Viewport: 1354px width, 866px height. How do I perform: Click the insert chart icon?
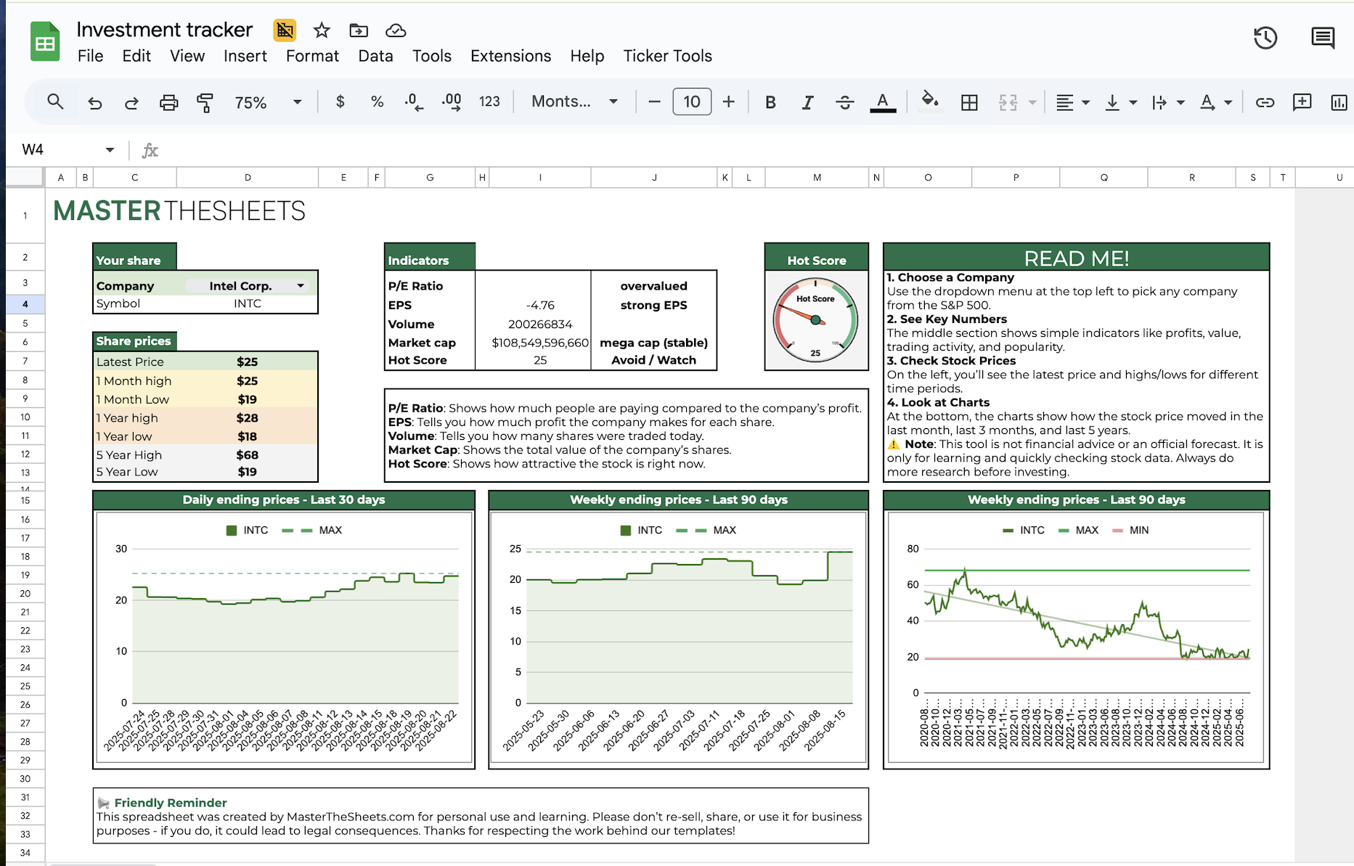coord(1339,102)
